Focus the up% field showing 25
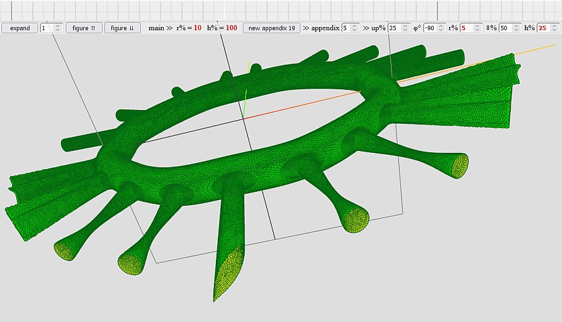Screen dimensions: 562x322 point(395,28)
